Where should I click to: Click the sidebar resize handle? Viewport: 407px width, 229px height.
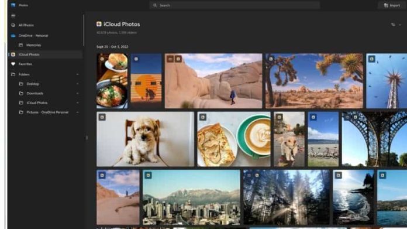coord(87,138)
